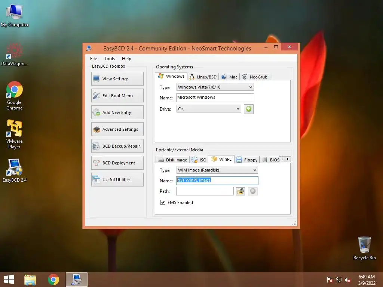383x287 pixels.
Task: Click the muted volume tray icon
Action: (348, 280)
